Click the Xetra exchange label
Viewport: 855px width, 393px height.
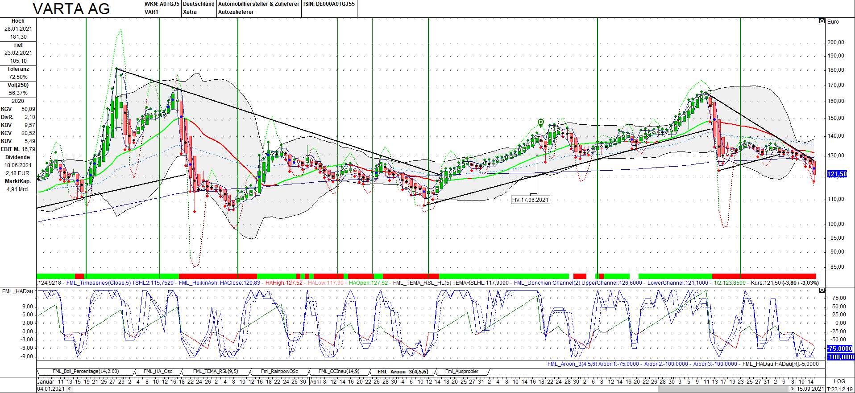coord(190,12)
